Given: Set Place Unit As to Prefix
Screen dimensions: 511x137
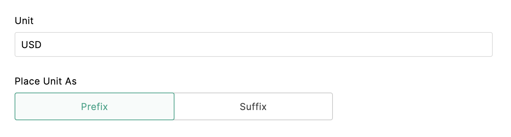Looking at the screenshot, I should pos(95,106).
